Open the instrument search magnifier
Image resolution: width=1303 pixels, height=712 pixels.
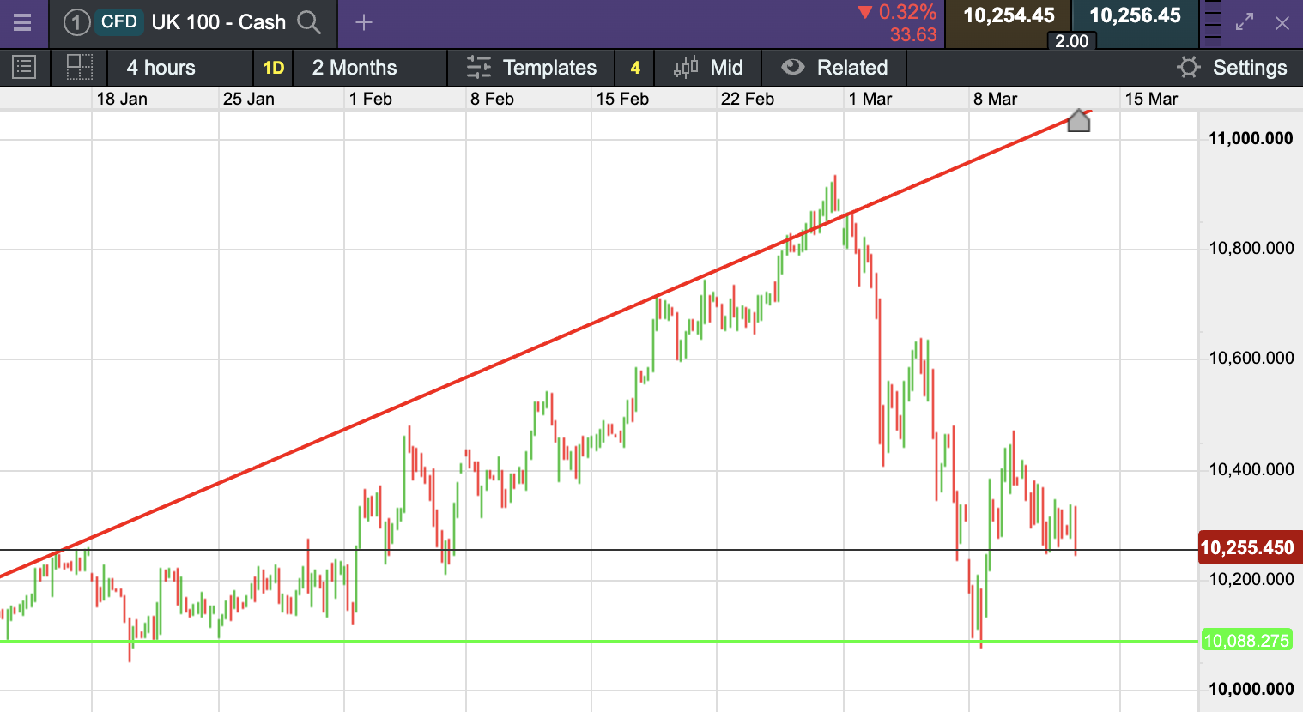[x=309, y=22]
